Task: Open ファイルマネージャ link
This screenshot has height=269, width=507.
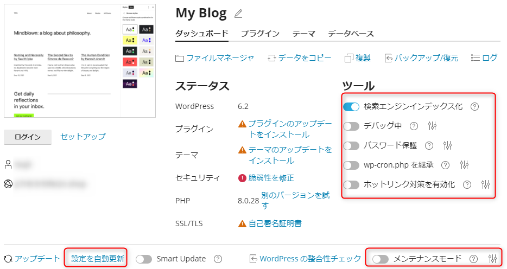Action: [214, 57]
